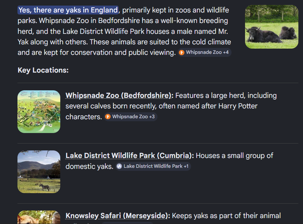The image size is (303, 224).
Task: Click the "domestic yaks." text in the Lake District entry
Action: [x=89, y=166]
